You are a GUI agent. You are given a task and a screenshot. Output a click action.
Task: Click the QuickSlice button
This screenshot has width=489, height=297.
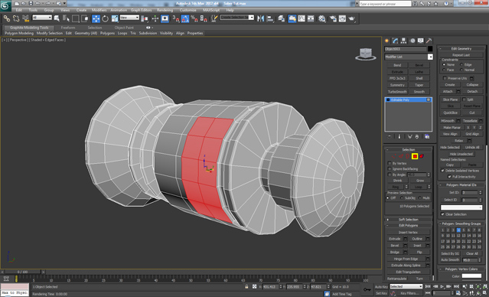(x=450, y=113)
